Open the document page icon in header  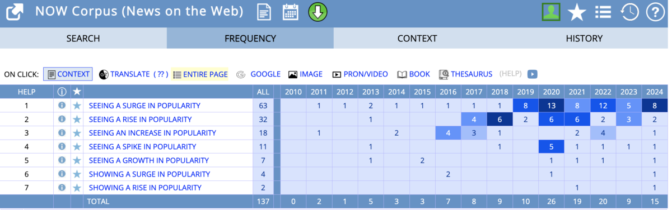pos(264,12)
